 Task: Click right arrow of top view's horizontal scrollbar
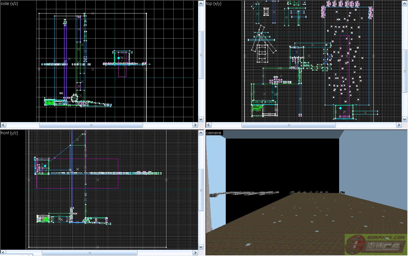(x=399, y=125)
